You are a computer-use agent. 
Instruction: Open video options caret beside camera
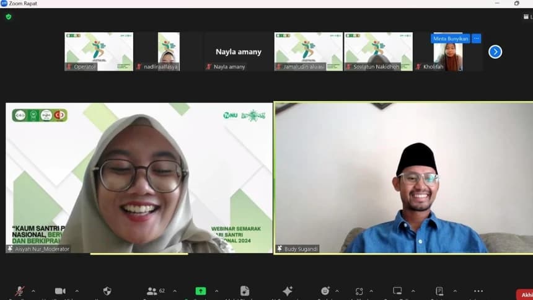tap(77, 291)
